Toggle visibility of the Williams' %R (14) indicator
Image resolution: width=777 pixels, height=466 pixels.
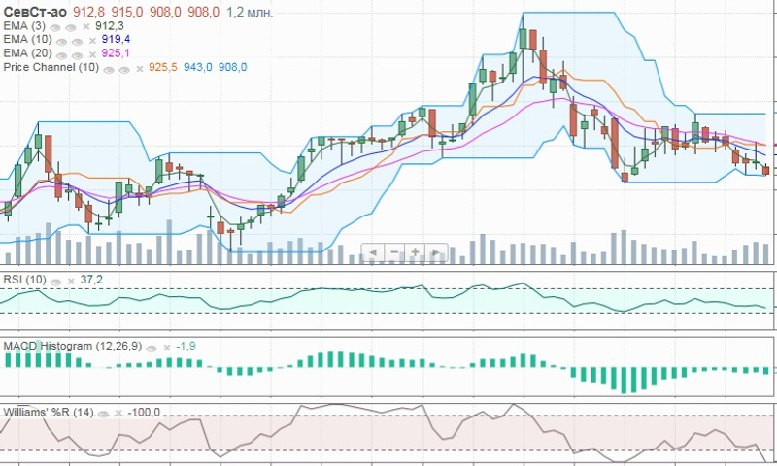pyautogui.click(x=103, y=415)
